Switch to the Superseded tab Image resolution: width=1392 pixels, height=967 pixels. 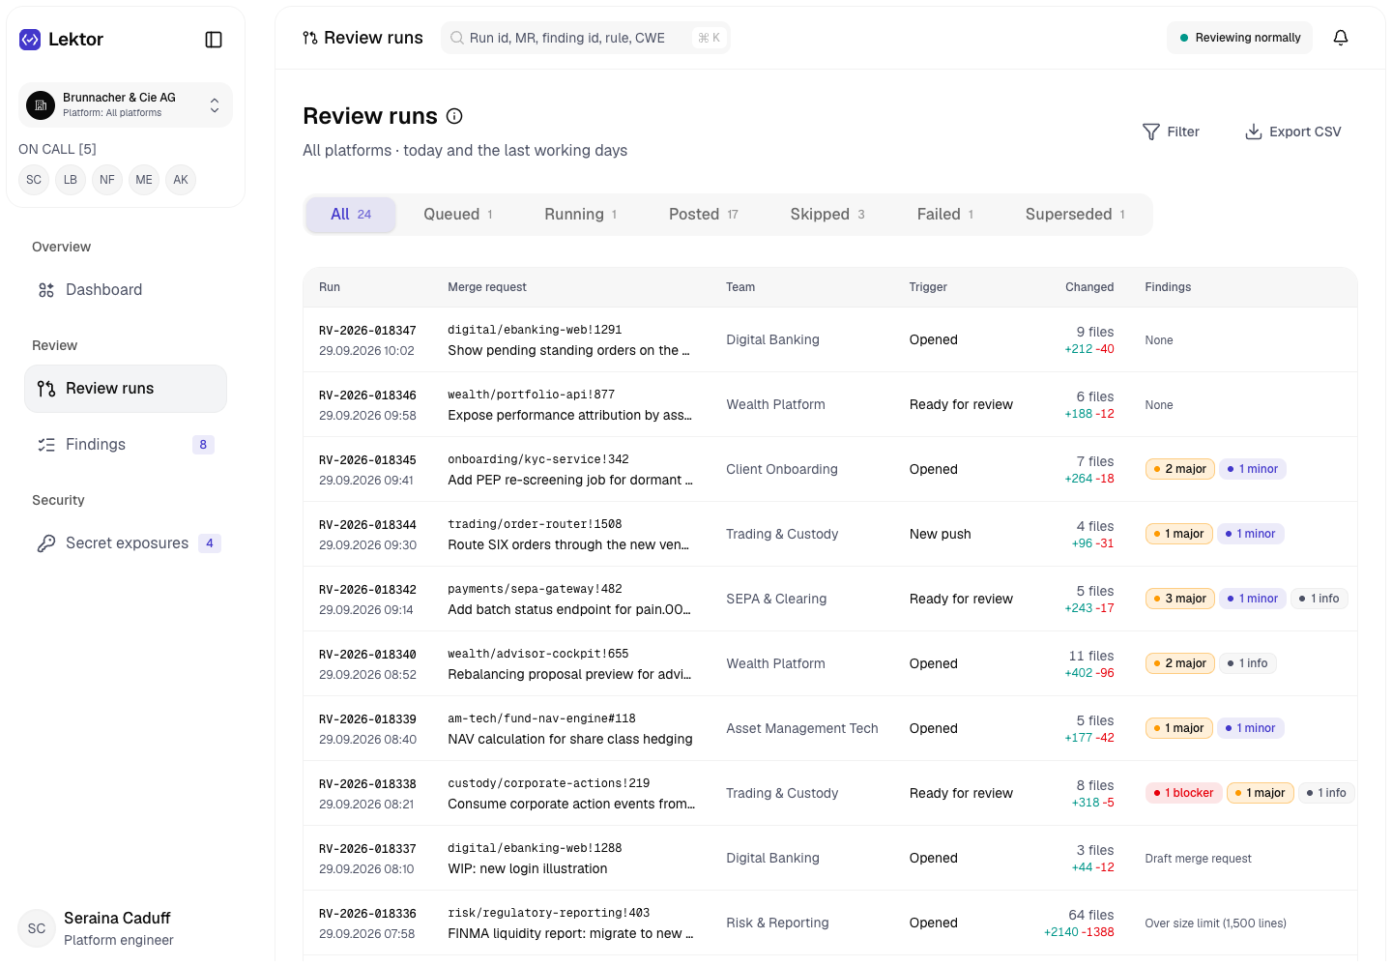(1075, 215)
